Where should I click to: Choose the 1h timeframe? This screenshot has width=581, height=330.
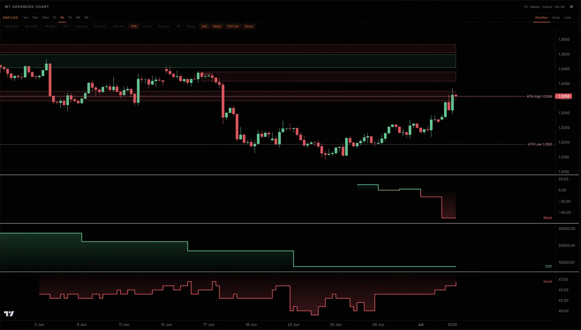54,17
